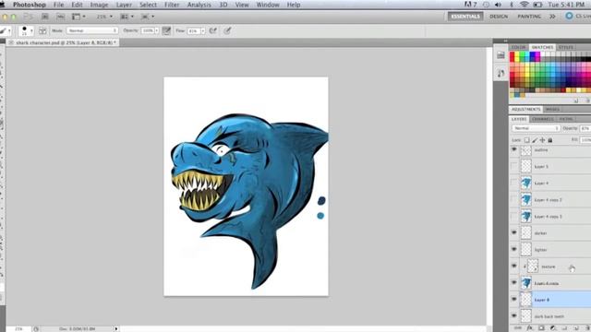591x332 pixels.
Task: Open the Flow slider arrow
Action: (x=203, y=30)
